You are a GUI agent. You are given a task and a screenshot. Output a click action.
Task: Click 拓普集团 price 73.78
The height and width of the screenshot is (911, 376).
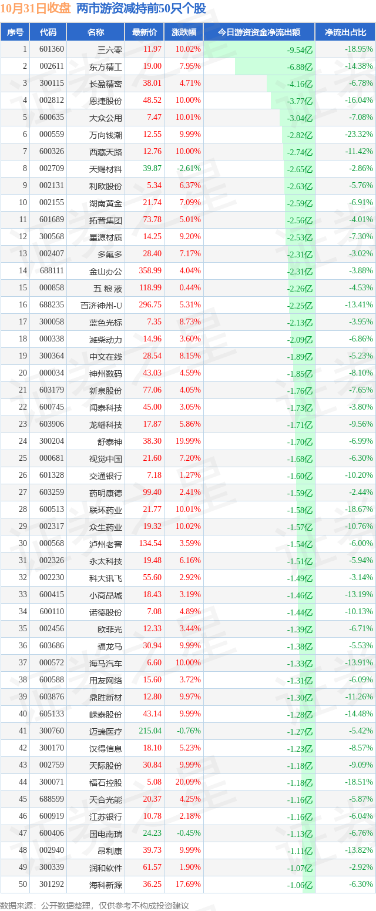pyautogui.click(x=152, y=220)
